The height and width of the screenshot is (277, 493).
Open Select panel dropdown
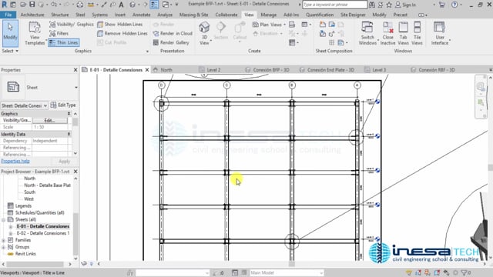(10, 51)
